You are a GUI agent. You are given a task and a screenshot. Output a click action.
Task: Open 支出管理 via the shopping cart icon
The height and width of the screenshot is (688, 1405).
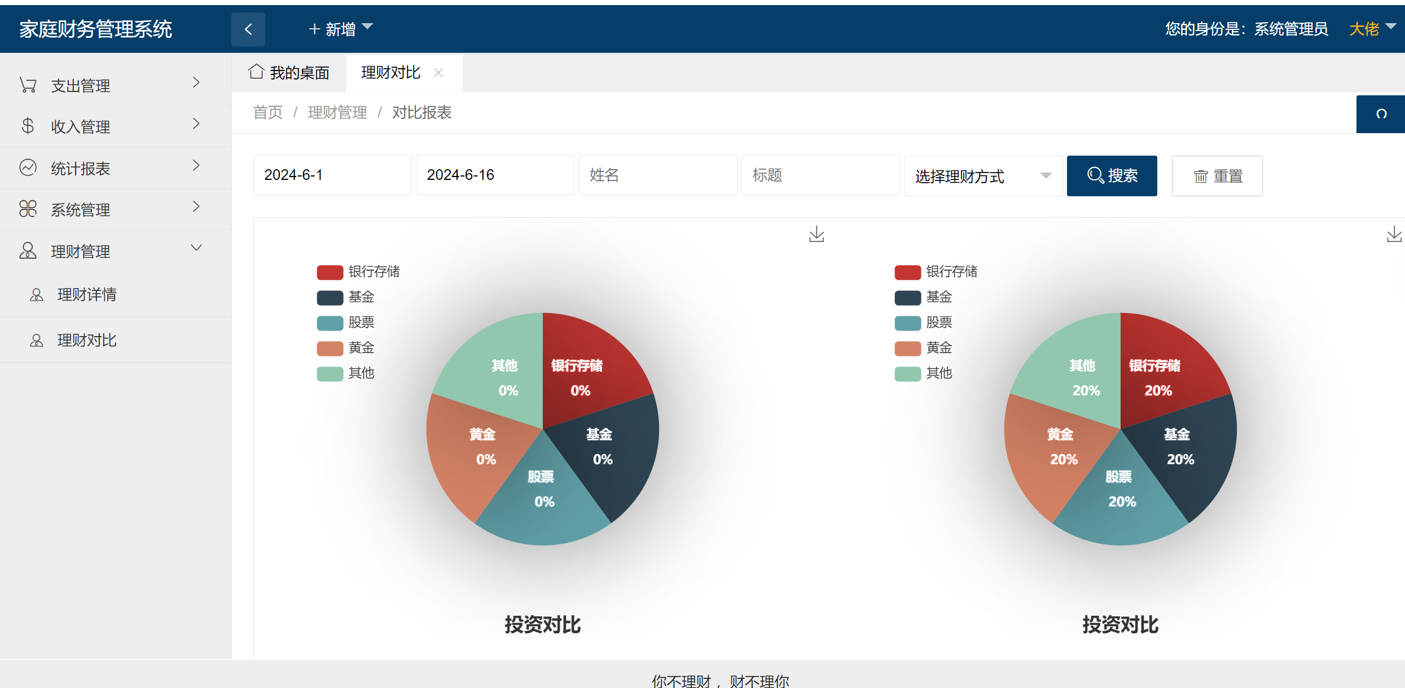click(27, 85)
